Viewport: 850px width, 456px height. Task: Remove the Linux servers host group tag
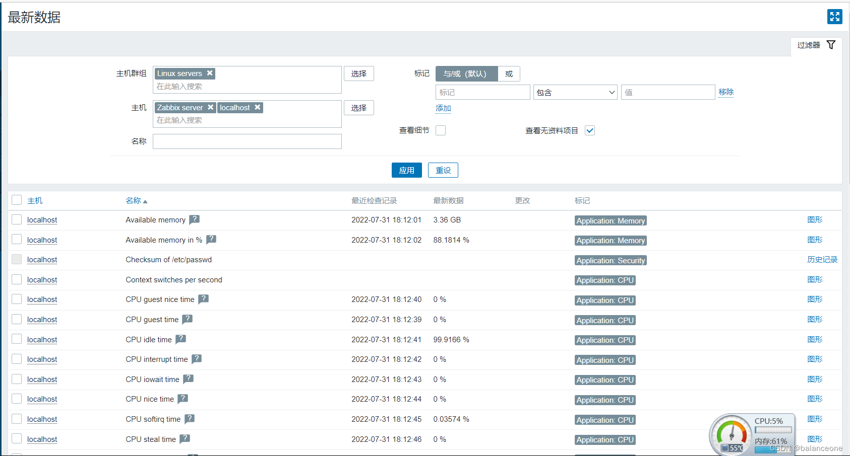coord(210,73)
